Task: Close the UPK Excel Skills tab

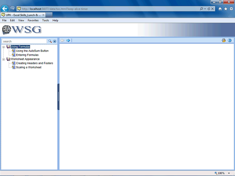Action: coord(43,15)
